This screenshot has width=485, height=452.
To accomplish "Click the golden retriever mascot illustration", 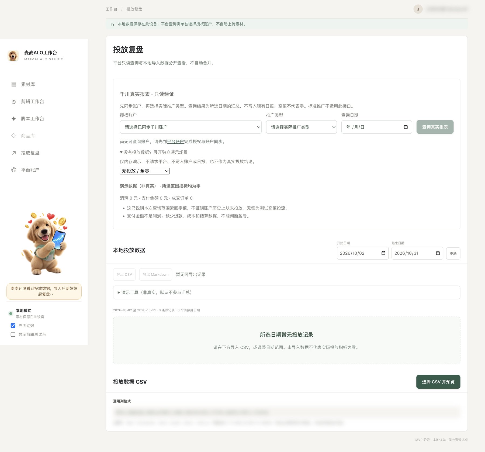I will point(44,243).
